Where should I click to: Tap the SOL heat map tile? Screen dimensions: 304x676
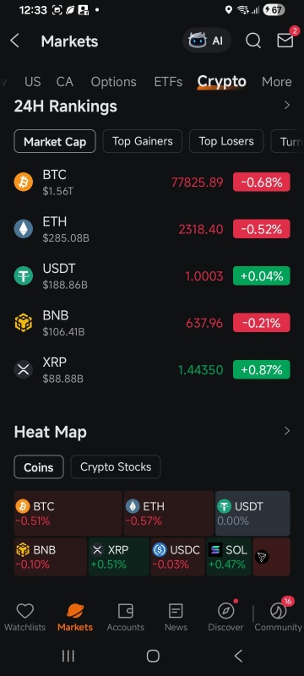coord(229,557)
